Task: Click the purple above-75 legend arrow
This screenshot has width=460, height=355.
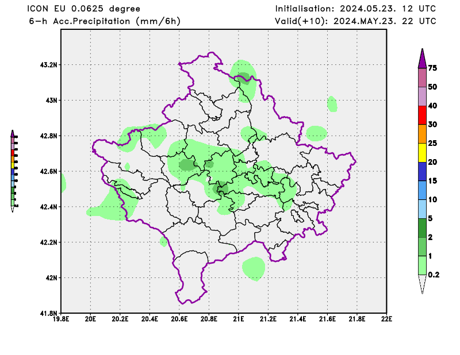Action: pyautogui.click(x=422, y=60)
